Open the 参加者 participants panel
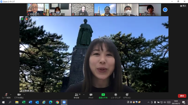The image size is (188, 105). pos(77,96)
